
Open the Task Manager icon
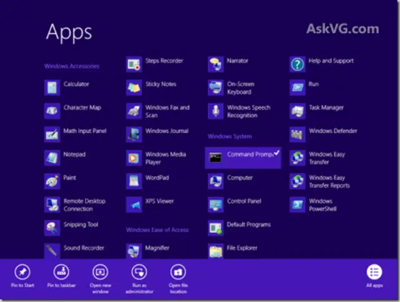coord(298,111)
